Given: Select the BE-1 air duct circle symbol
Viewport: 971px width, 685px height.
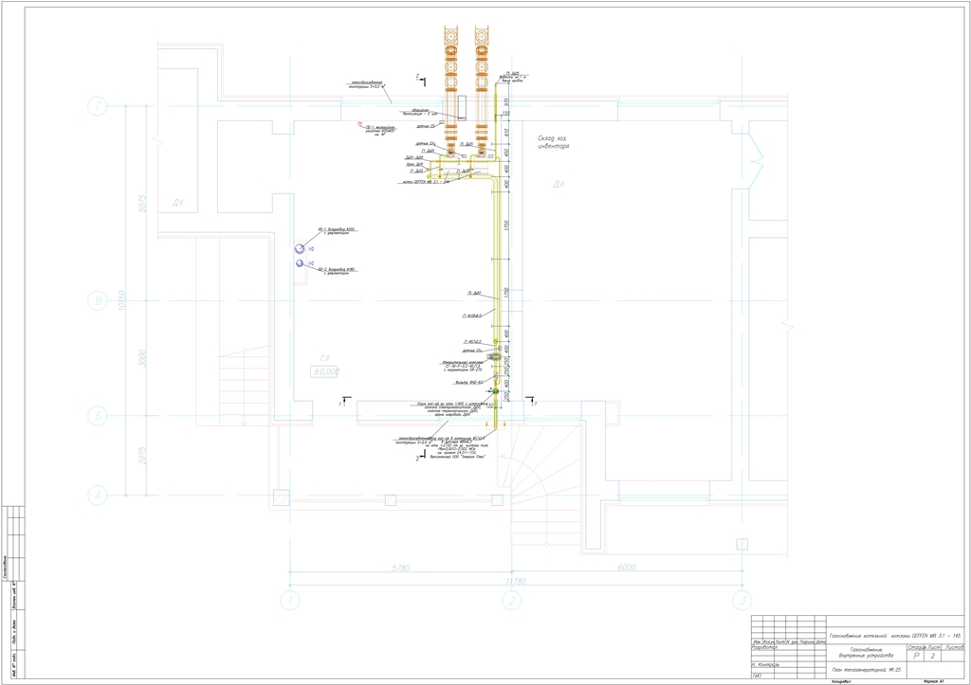Looking at the screenshot, I should [x=300, y=248].
